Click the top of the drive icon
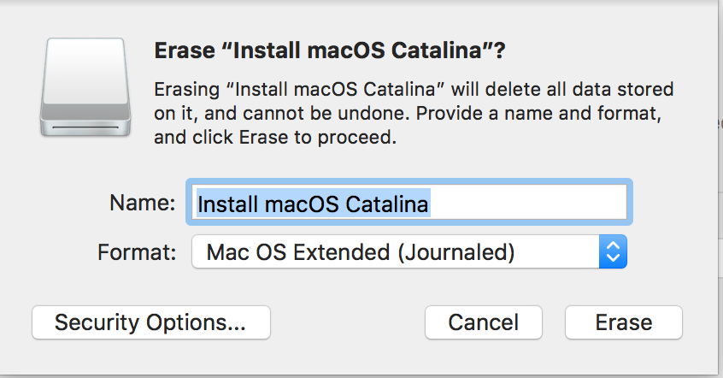The image size is (723, 378). click(85, 43)
